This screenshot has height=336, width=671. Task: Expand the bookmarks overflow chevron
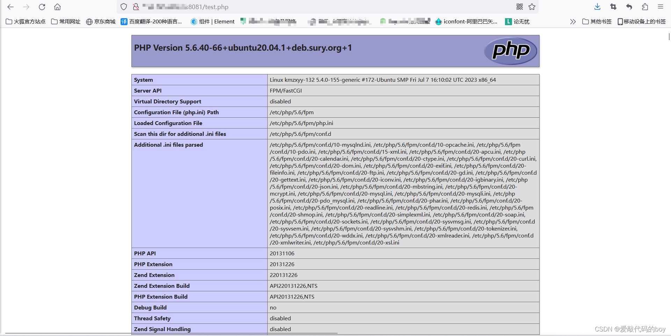pyautogui.click(x=573, y=21)
